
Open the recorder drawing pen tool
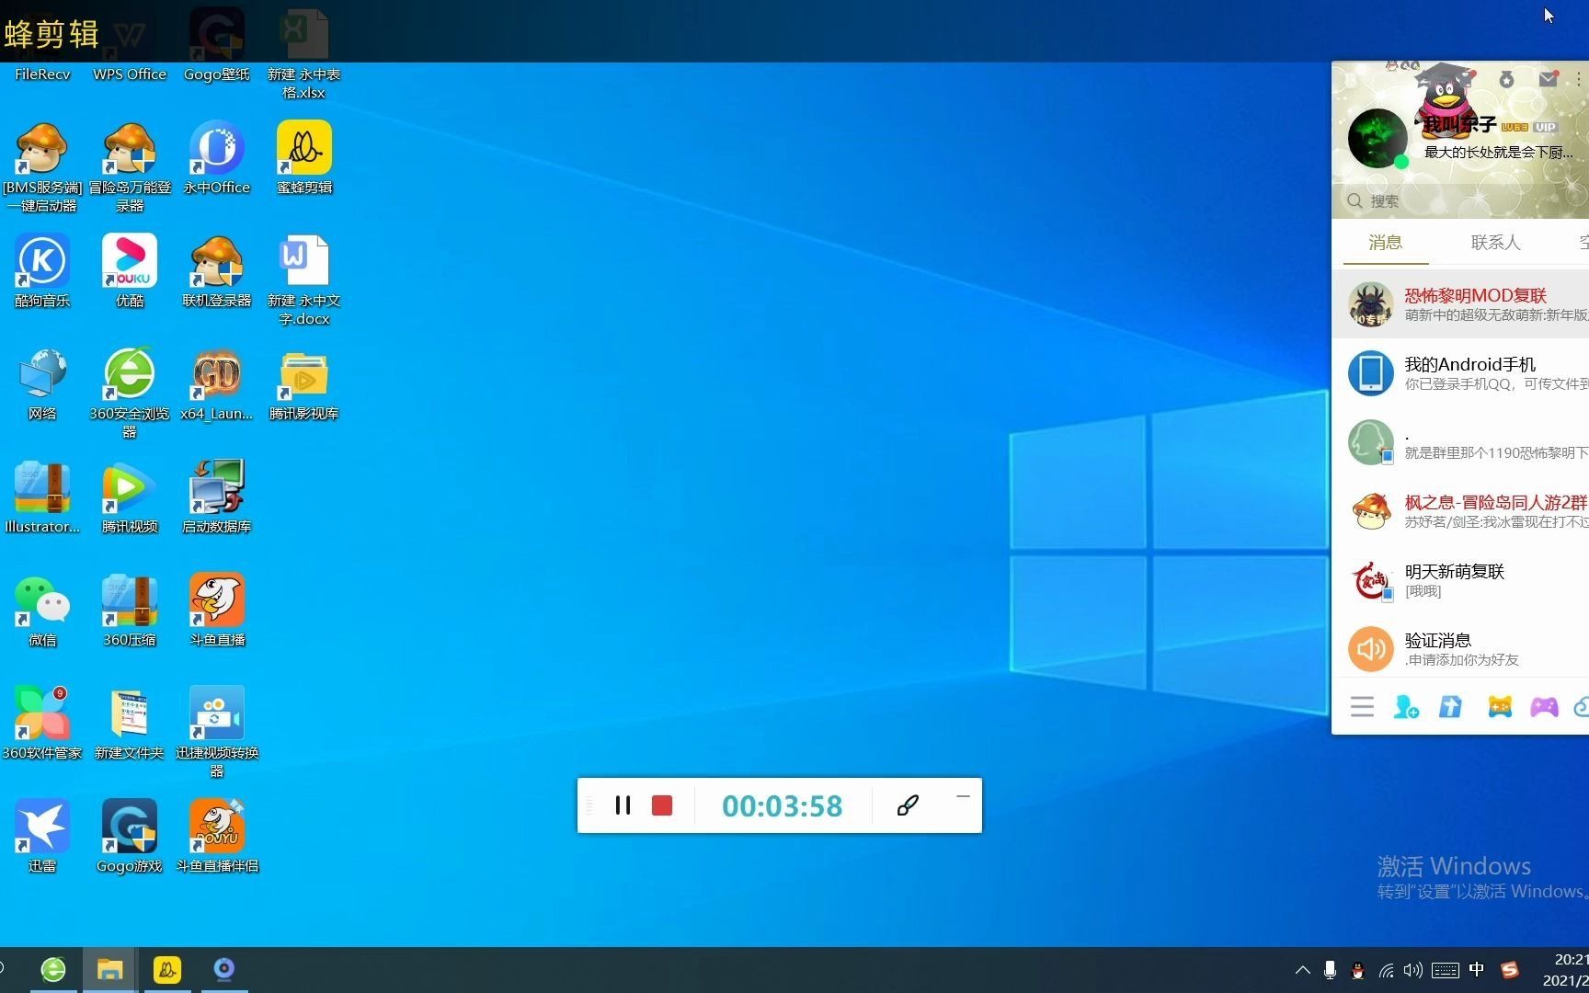(908, 805)
